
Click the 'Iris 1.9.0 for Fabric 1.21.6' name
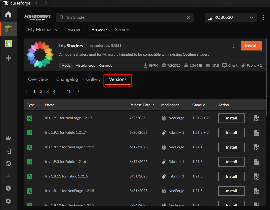click(65, 162)
